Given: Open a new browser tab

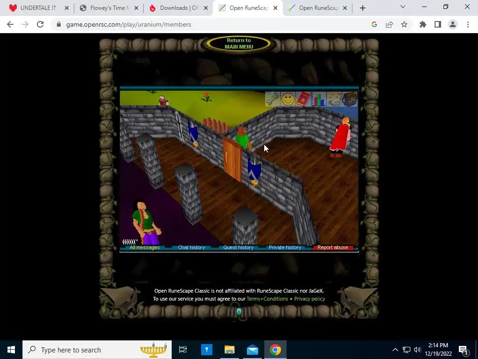Looking at the screenshot, I should coord(362,8).
